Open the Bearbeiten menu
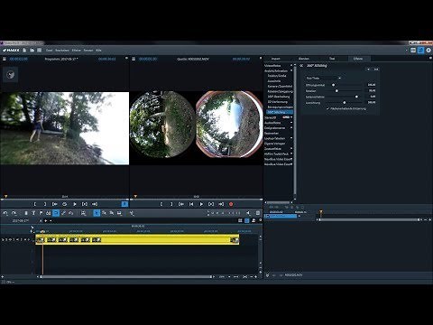The height and width of the screenshot is (325, 433). (x=62, y=51)
